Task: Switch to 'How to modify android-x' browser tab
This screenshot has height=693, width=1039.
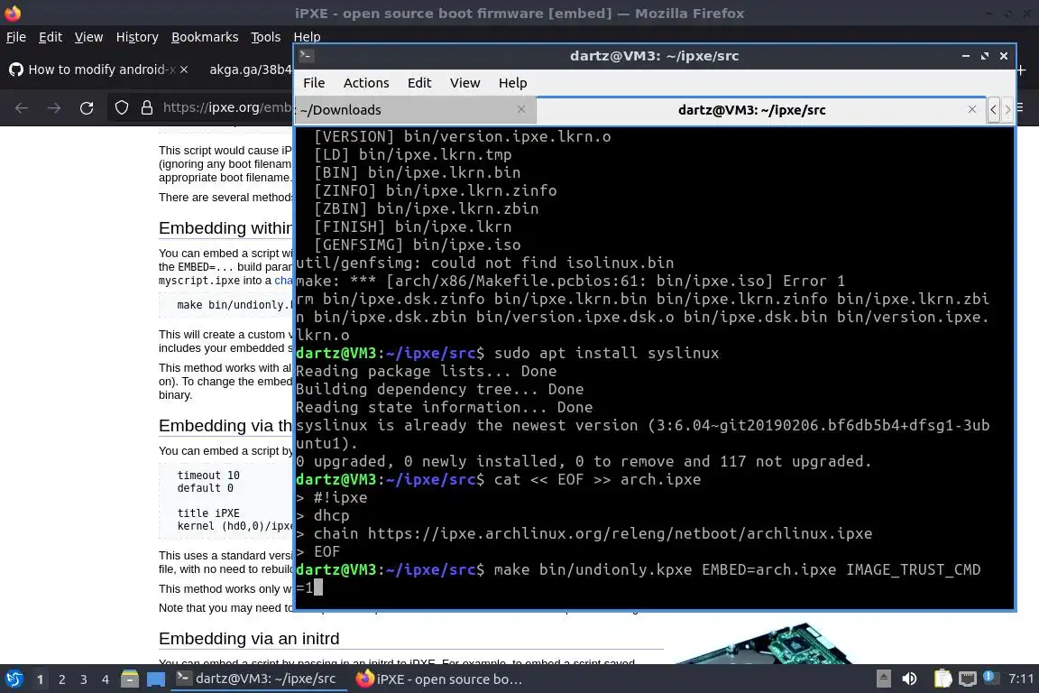Action: click(x=99, y=69)
